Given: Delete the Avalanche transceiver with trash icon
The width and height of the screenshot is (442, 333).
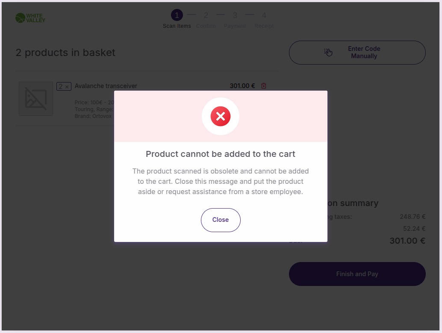Looking at the screenshot, I should coord(264,86).
